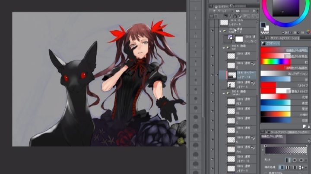Click the lock-linked icon on the 'Acc' layer

(253, 147)
